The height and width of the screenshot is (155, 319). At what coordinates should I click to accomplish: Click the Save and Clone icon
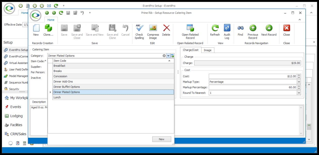point(112,28)
